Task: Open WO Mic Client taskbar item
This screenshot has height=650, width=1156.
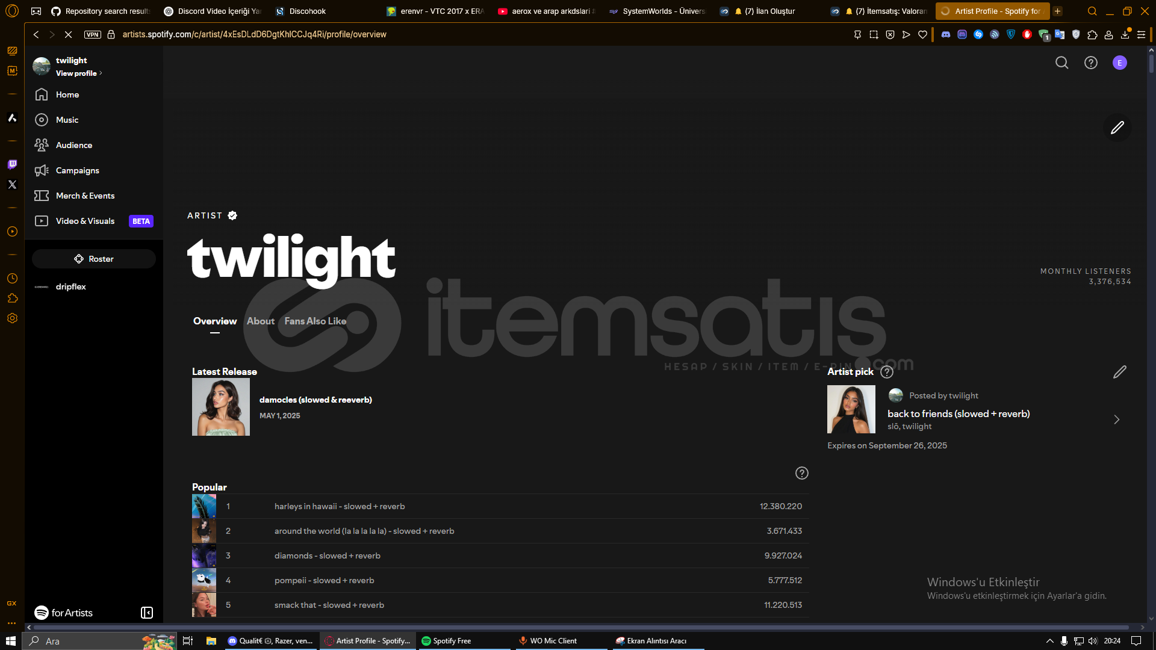Action: 561,641
